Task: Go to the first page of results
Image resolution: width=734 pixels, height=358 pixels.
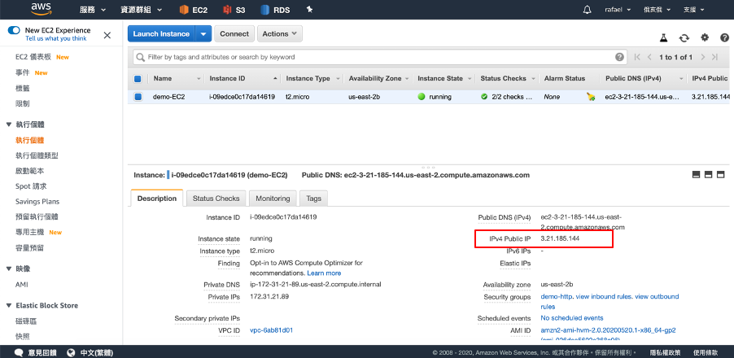Action: pos(637,57)
